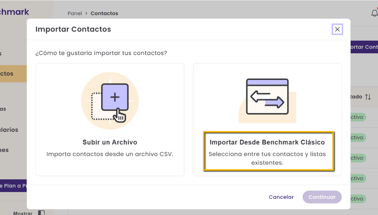Image resolution: width=378 pixels, height=215 pixels.
Task: Go to Panel breadcrumb link
Action: point(75,13)
